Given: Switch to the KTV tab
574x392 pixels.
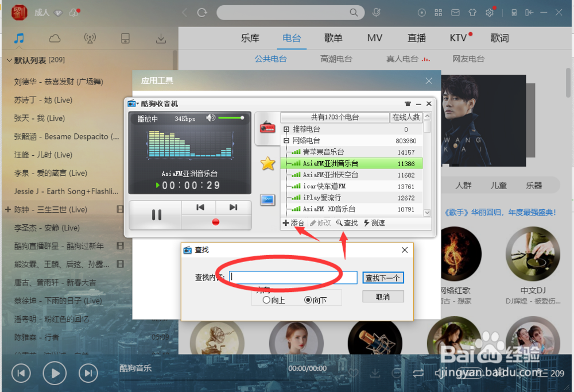Looking at the screenshot, I should coord(458,38).
